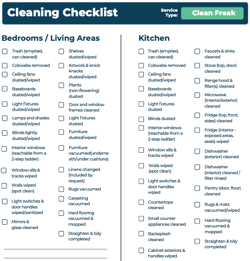Screen dimensions: 250x261
Task: Mark Range hood & filter(s) cleaned
Action: [x=197, y=81]
